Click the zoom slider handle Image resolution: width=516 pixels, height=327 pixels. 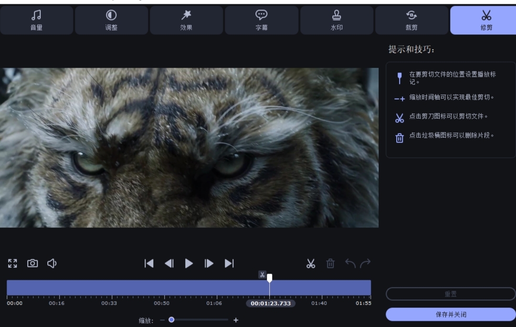click(x=171, y=320)
